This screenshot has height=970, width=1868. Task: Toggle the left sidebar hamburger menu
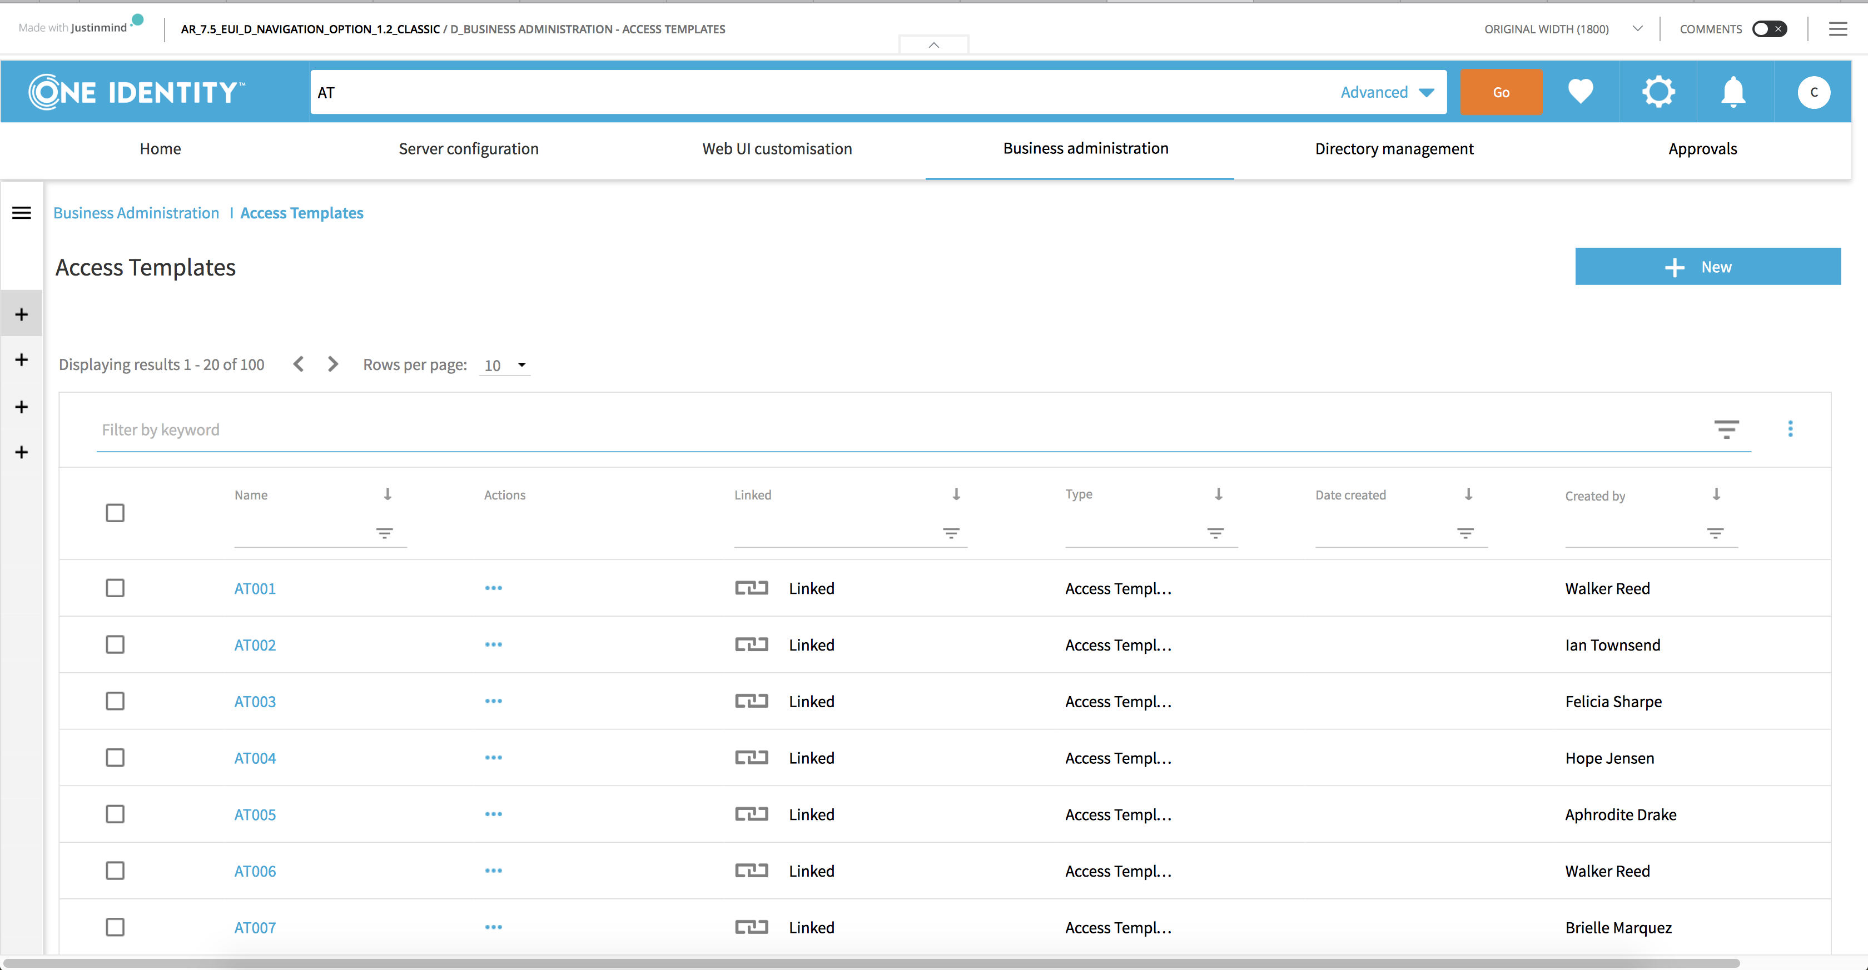tap(22, 213)
